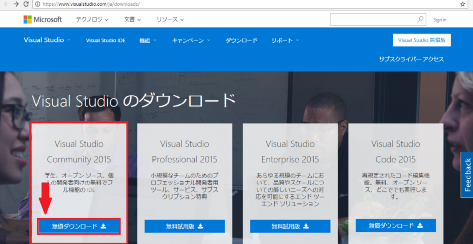This screenshot has width=473, height=244.
Task: Open the Visual Studio IDE menu item
Action: [x=106, y=40]
